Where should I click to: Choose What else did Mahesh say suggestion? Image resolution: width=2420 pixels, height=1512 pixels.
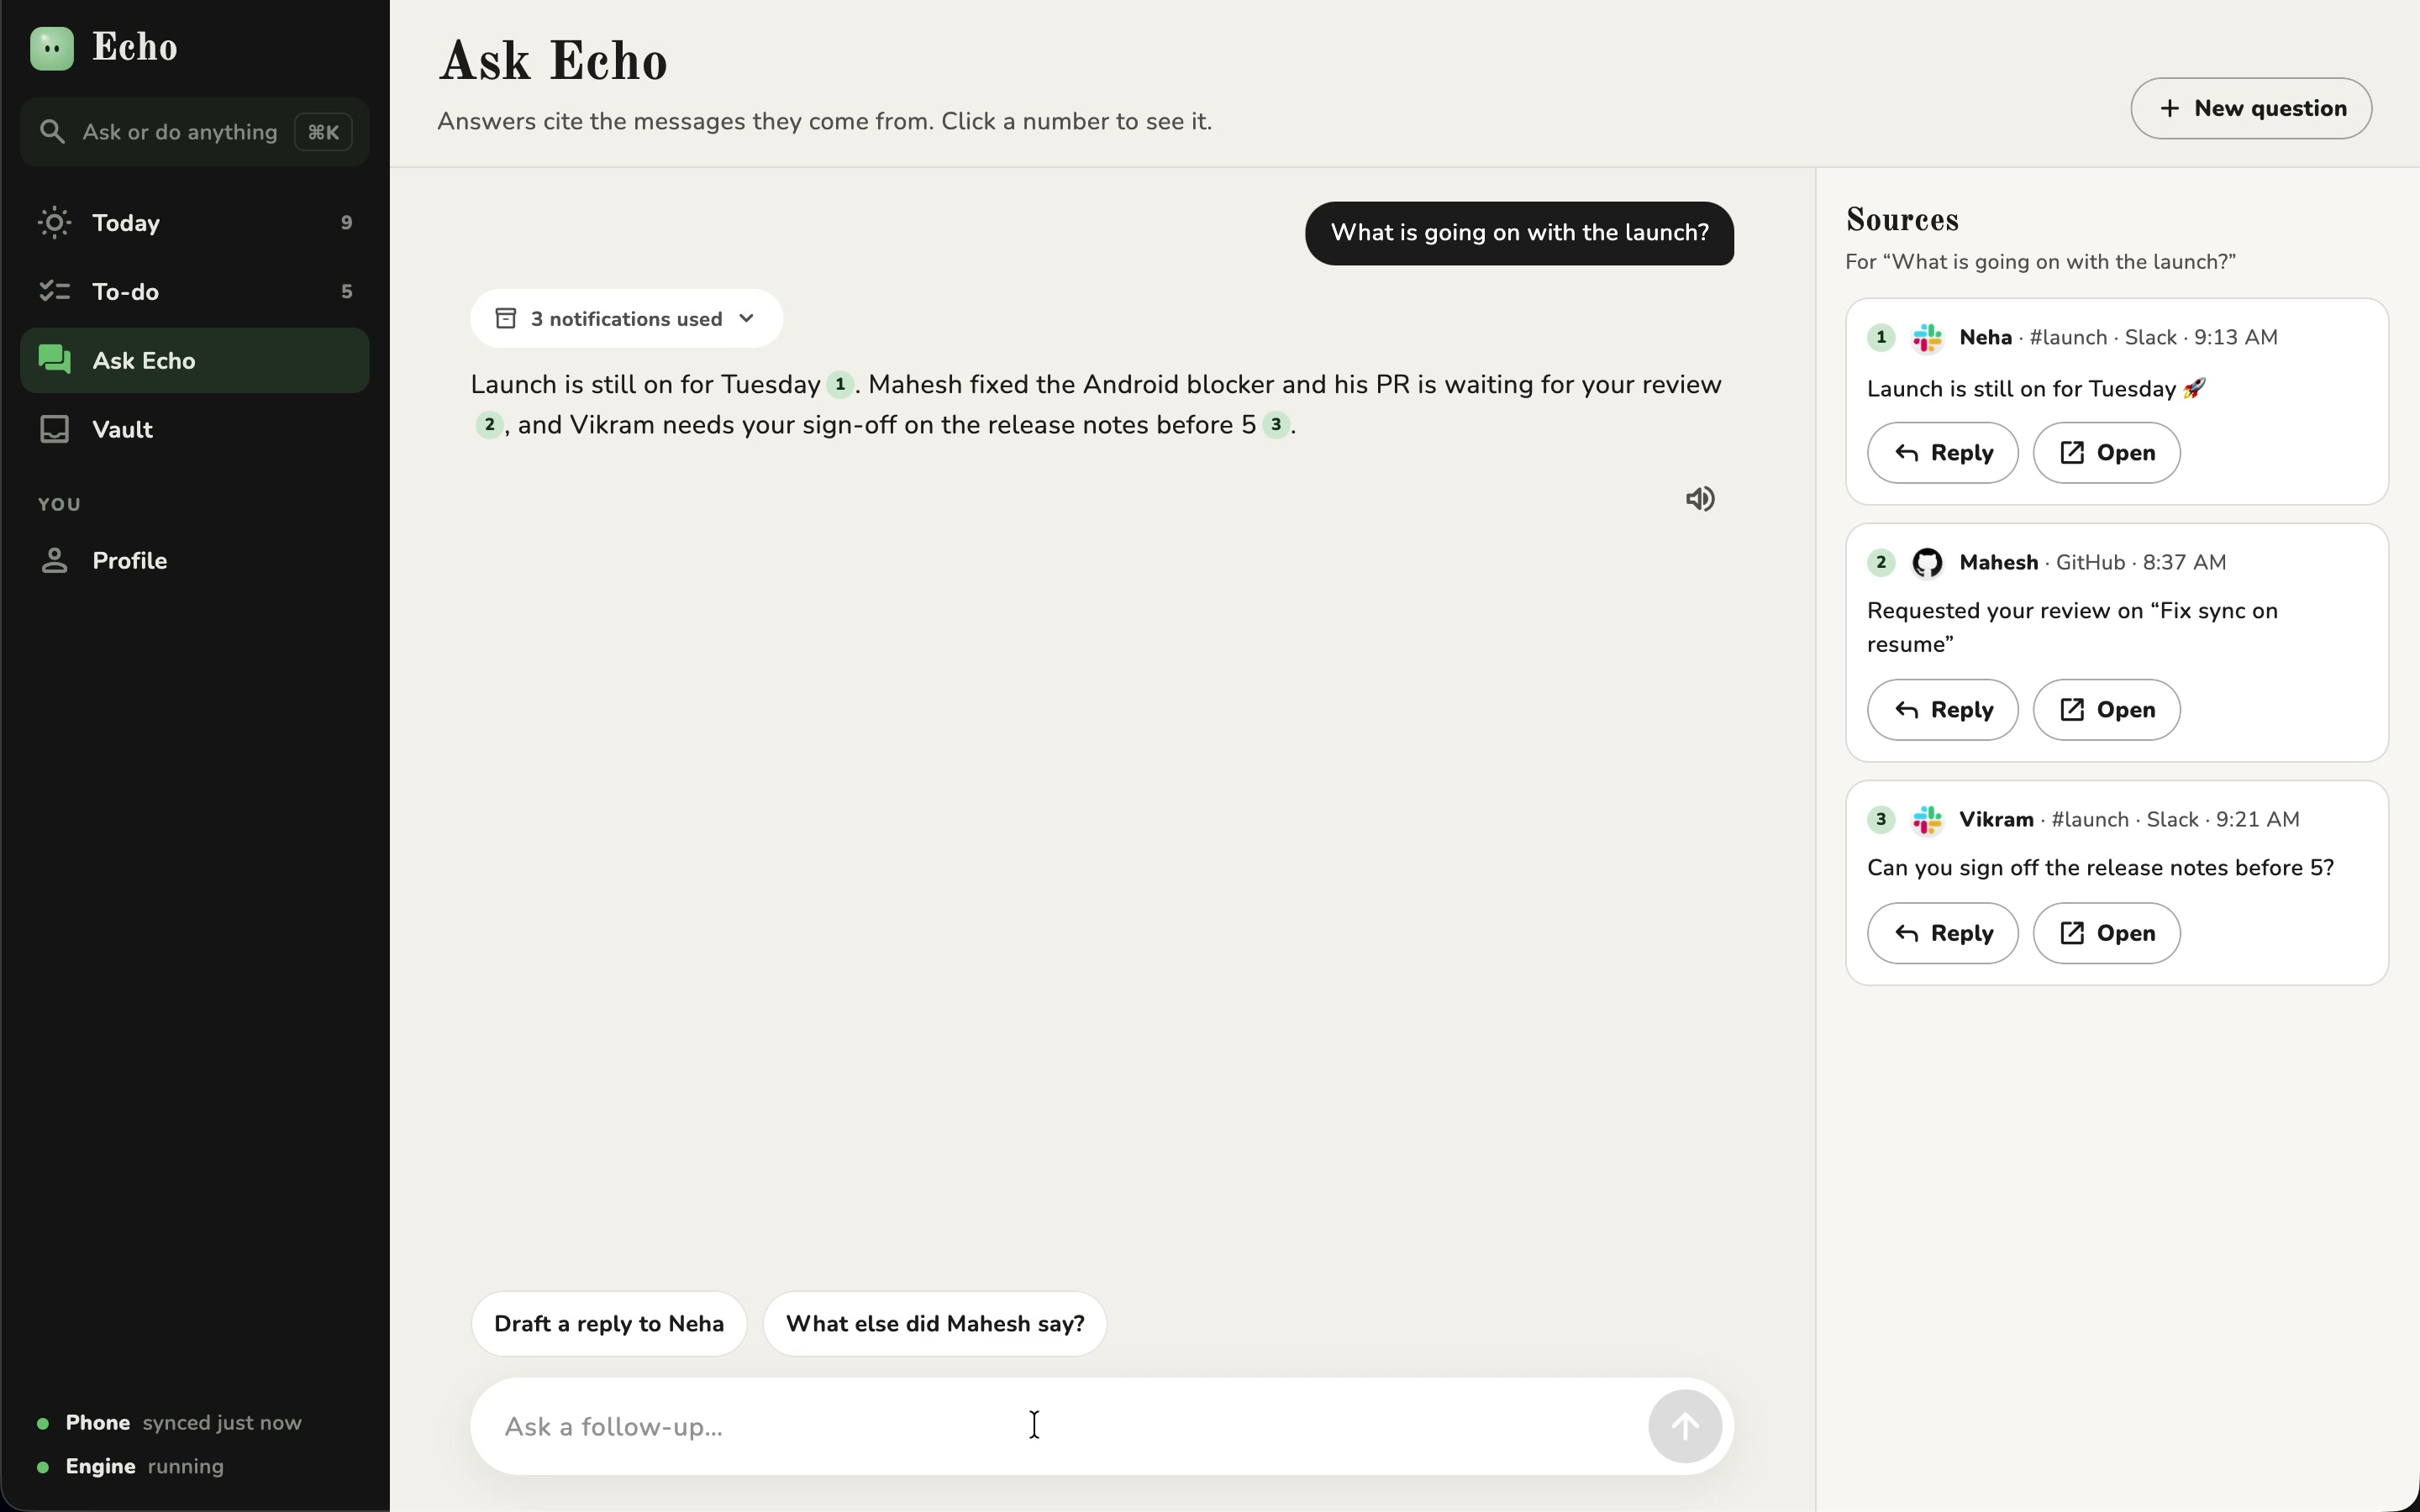(x=935, y=1324)
